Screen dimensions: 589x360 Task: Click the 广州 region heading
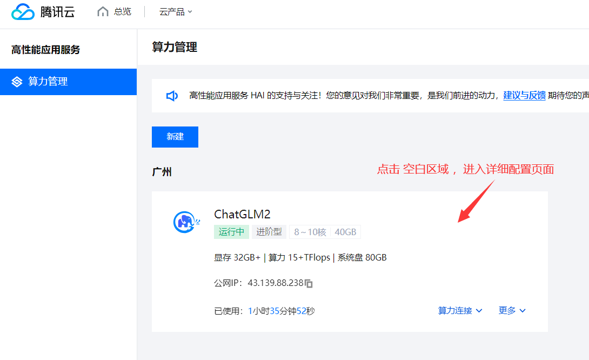(x=162, y=172)
